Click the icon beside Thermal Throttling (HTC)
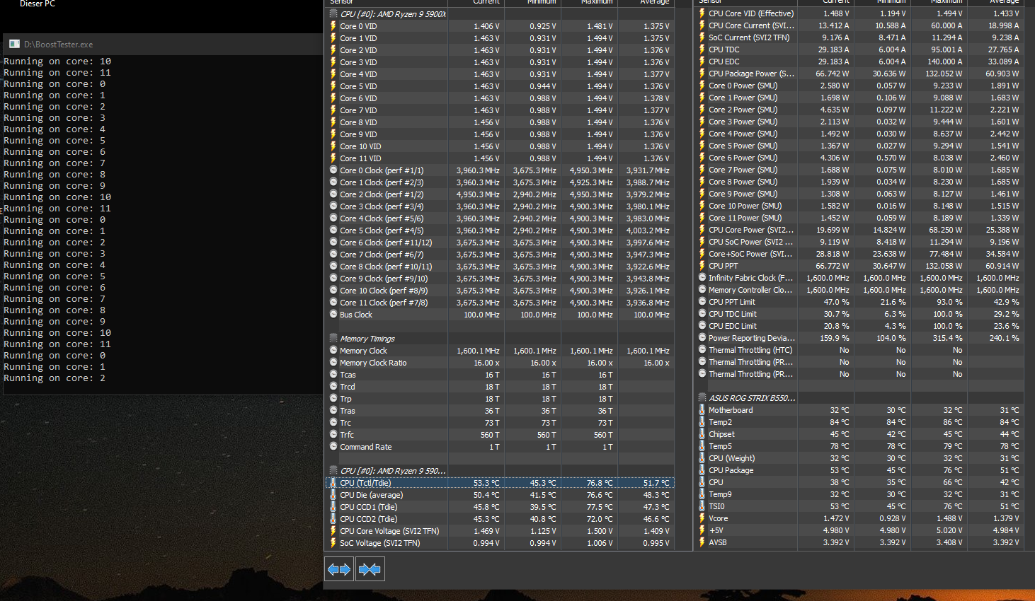Image resolution: width=1035 pixels, height=601 pixels. [702, 350]
